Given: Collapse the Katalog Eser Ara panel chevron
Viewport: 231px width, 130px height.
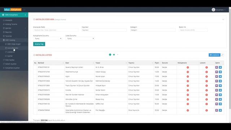Looking at the screenshot, I should 223,19.
